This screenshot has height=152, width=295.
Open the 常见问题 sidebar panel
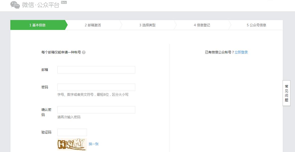coord(286,93)
